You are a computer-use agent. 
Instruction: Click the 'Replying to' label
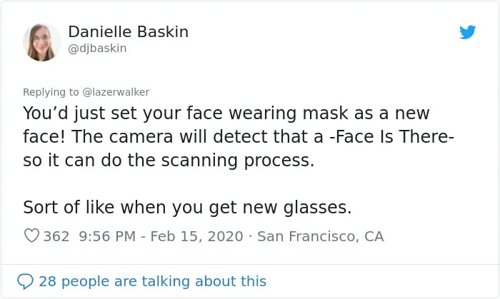pyautogui.click(x=51, y=92)
